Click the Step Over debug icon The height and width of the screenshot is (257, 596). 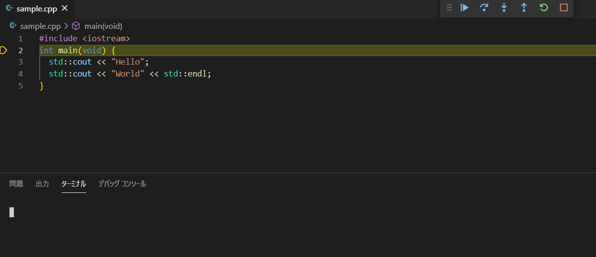tap(484, 7)
